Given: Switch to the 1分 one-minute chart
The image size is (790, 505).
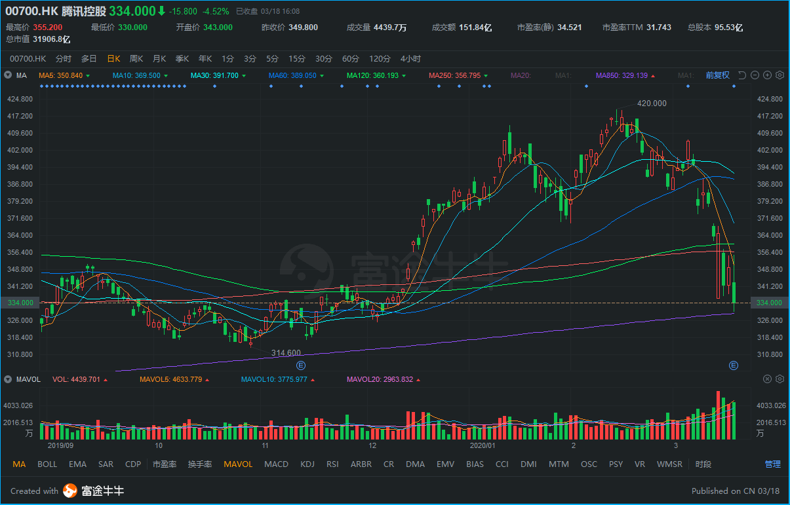Looking at the screenshot, I should (x=227, y=58).
